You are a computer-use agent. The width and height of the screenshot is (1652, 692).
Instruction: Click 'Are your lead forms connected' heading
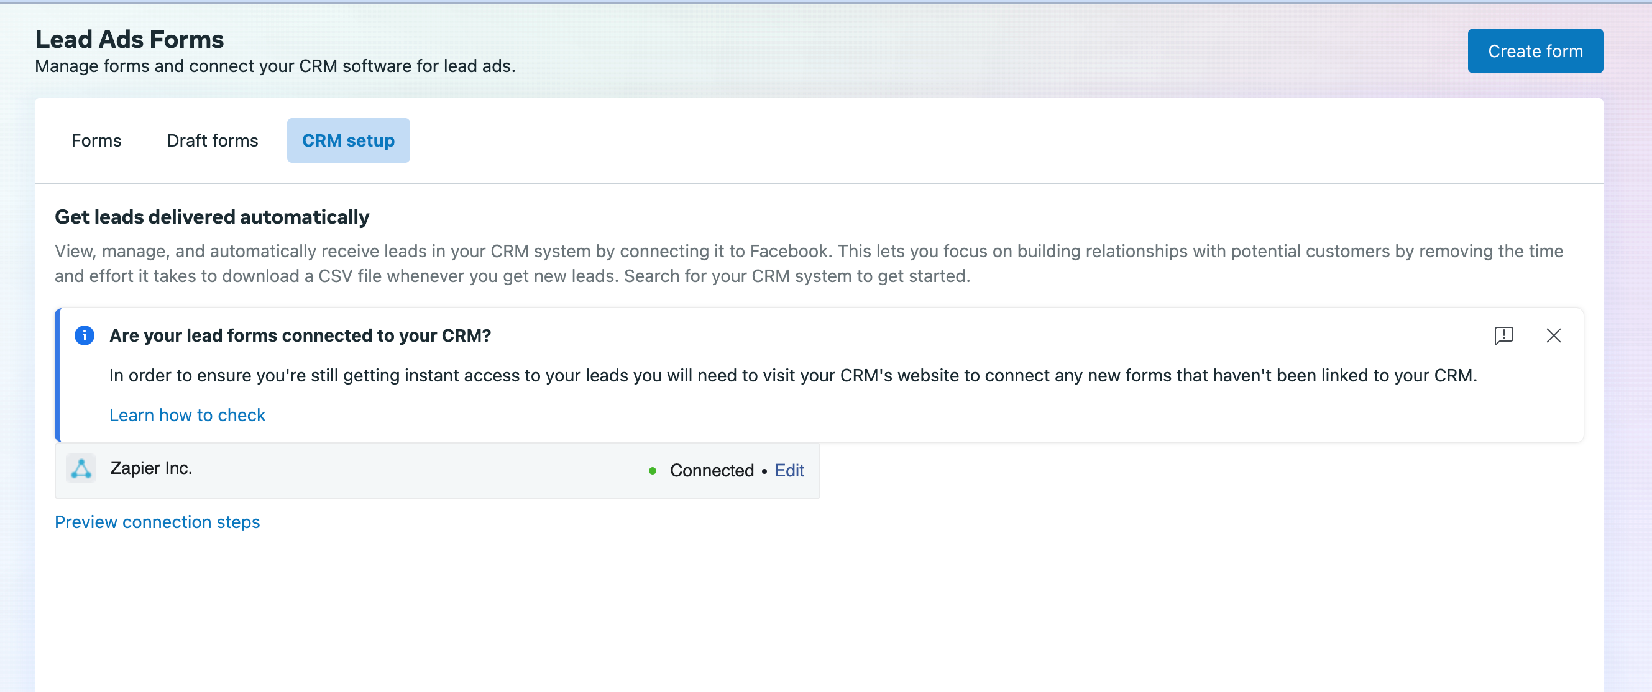pyautogui.click(x=300, y=335)
